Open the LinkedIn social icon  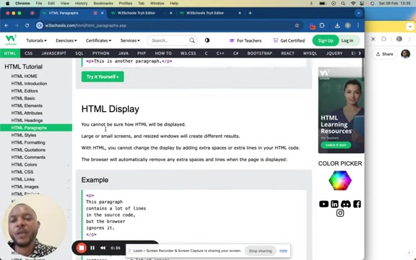point(334,204)
